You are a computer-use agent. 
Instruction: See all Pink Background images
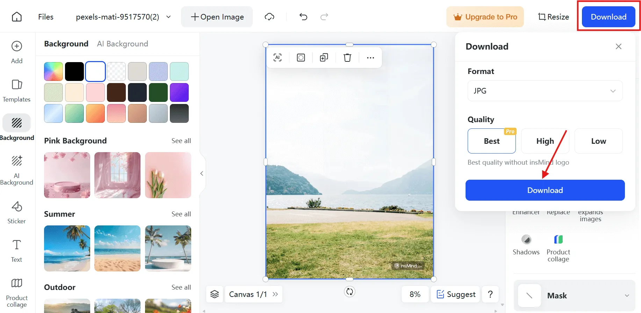point(181,141)
